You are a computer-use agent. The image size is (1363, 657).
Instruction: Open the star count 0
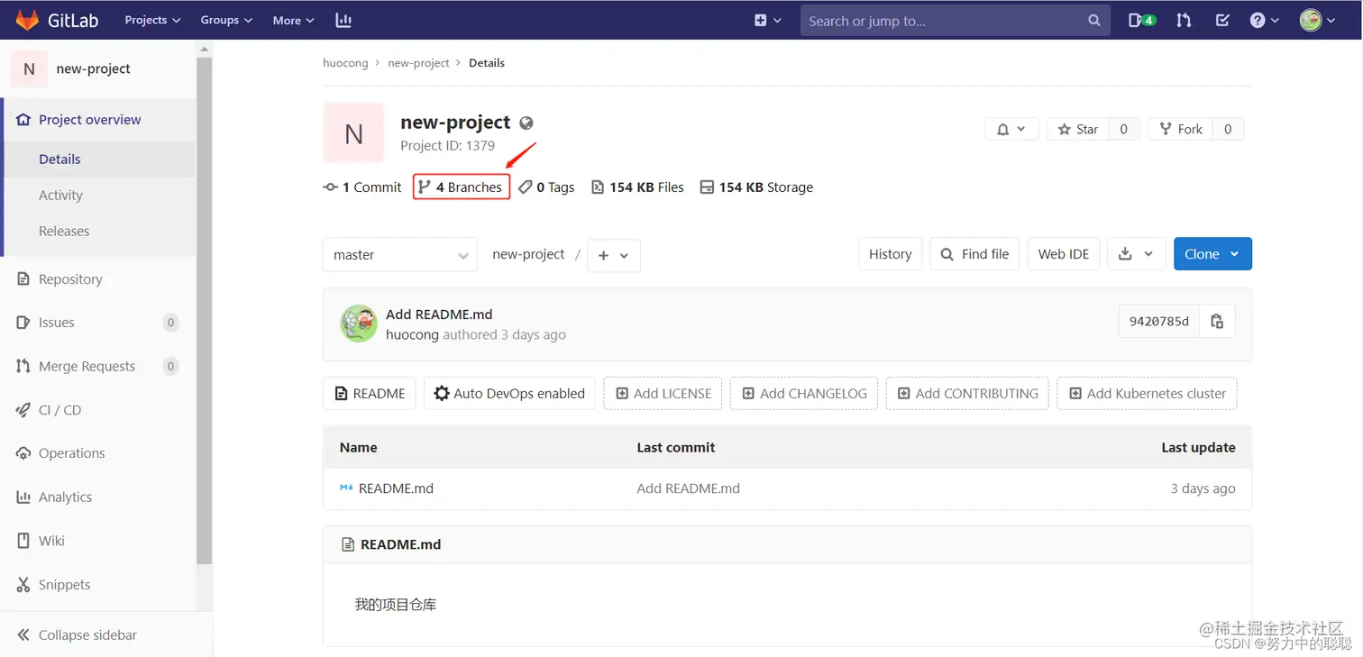pyautogui.click(x=1124, y=129)
